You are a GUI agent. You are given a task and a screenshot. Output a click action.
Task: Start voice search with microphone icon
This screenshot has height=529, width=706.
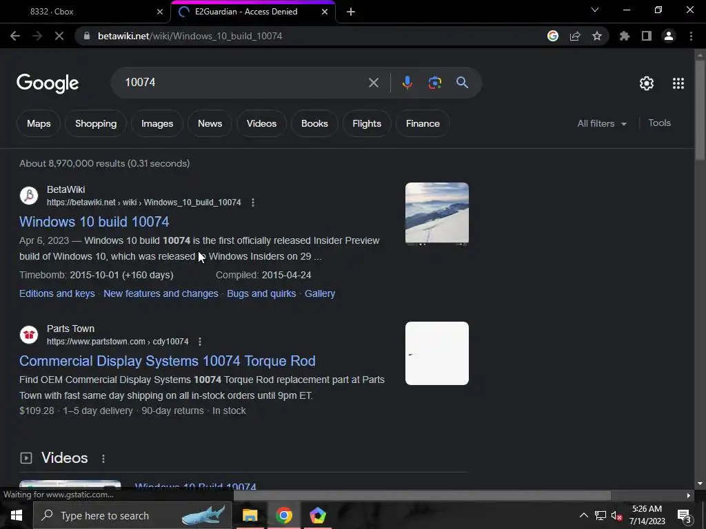click(x=407, y=83)
